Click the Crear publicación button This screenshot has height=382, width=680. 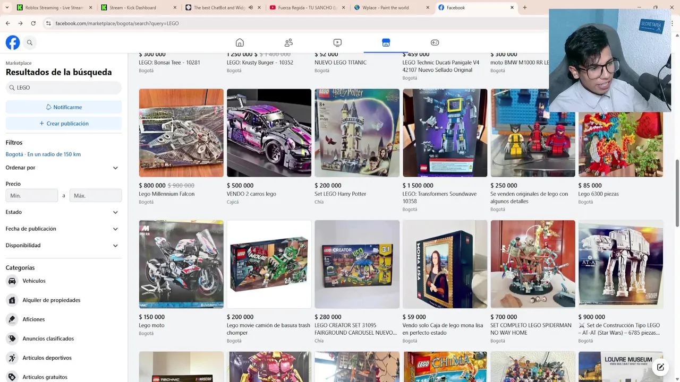tap(64, 124)
